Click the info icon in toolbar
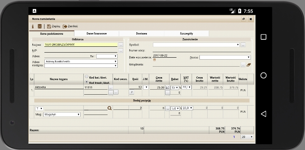305x150 pixels. (x=33, y=26)
